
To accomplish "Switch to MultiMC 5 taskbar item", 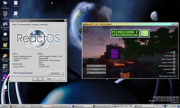I will (19, 106).
